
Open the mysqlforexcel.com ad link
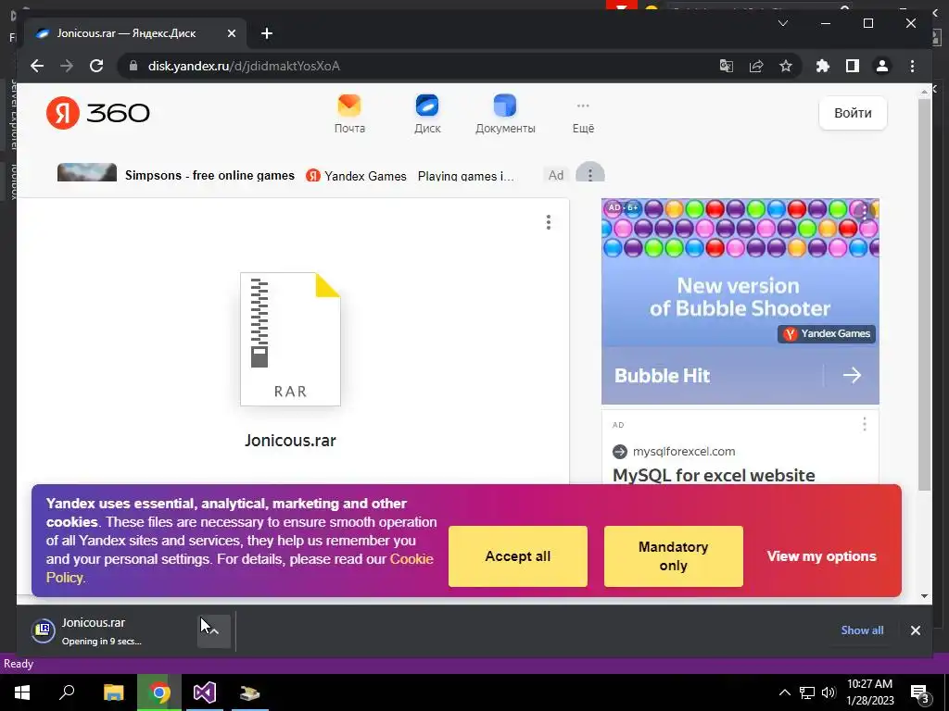684,451
